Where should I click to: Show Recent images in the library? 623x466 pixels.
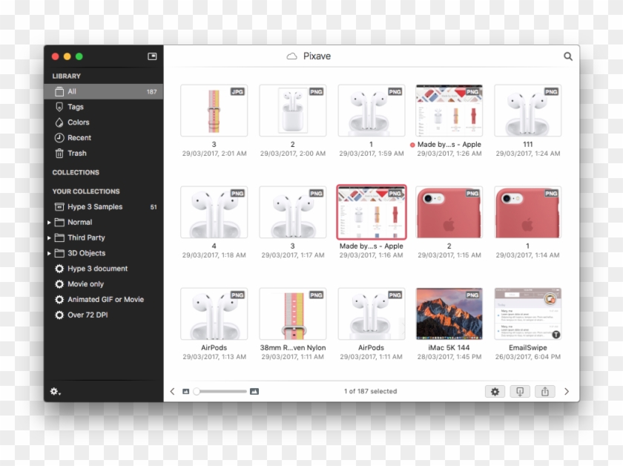pyautogui.click(x=79, y=138)
